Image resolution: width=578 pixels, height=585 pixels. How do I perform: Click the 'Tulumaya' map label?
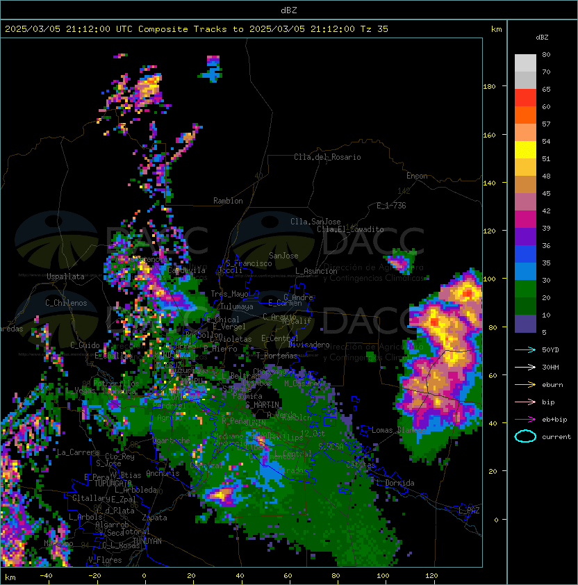pyautogui.click(x=237, y=306)
